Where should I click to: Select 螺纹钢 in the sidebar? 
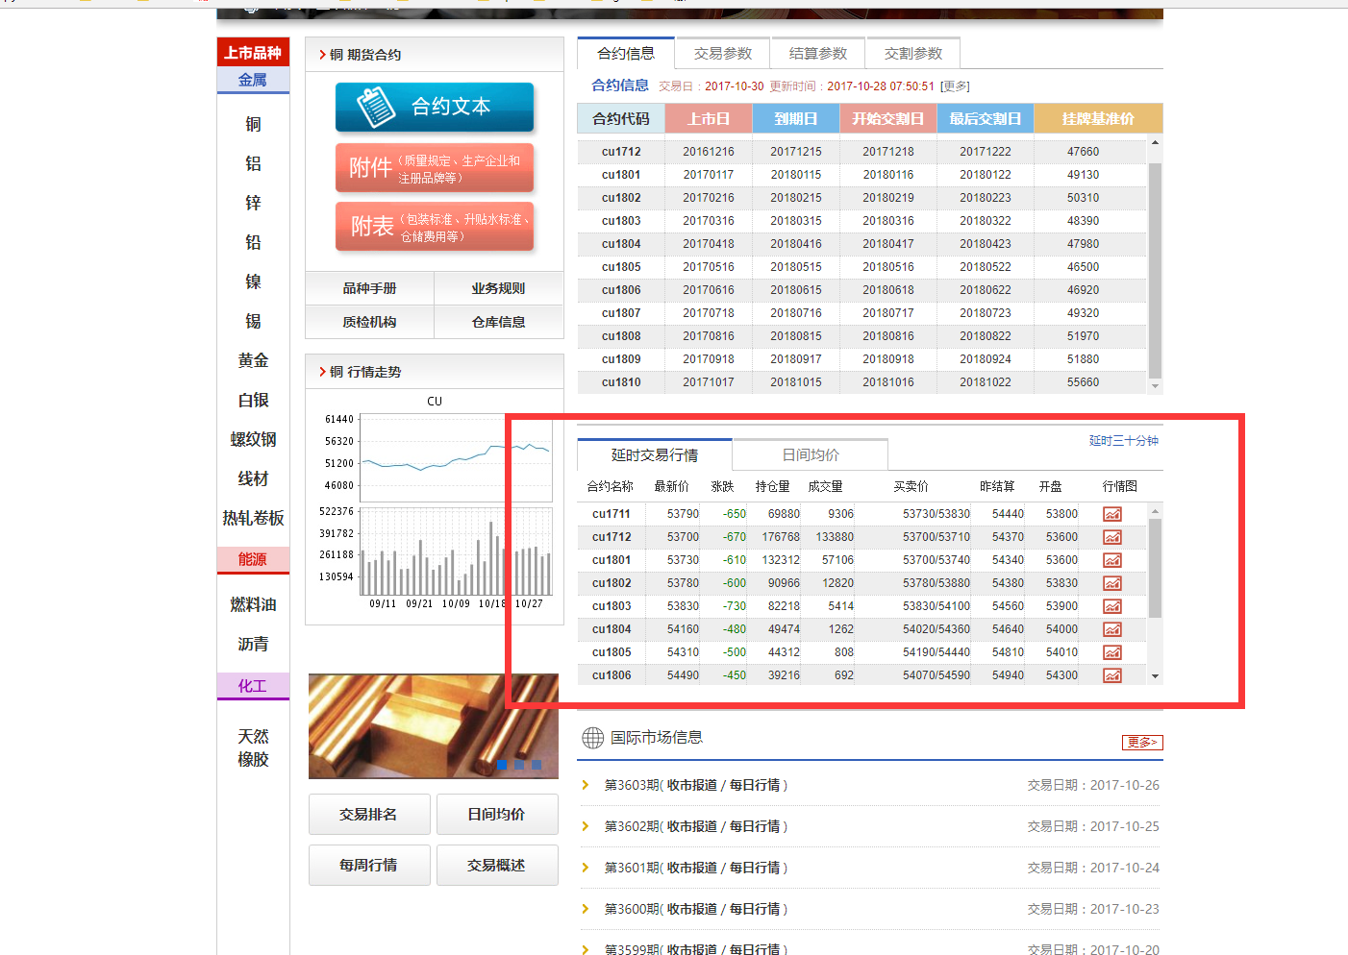pyautogui.click(x=253, y=439)
